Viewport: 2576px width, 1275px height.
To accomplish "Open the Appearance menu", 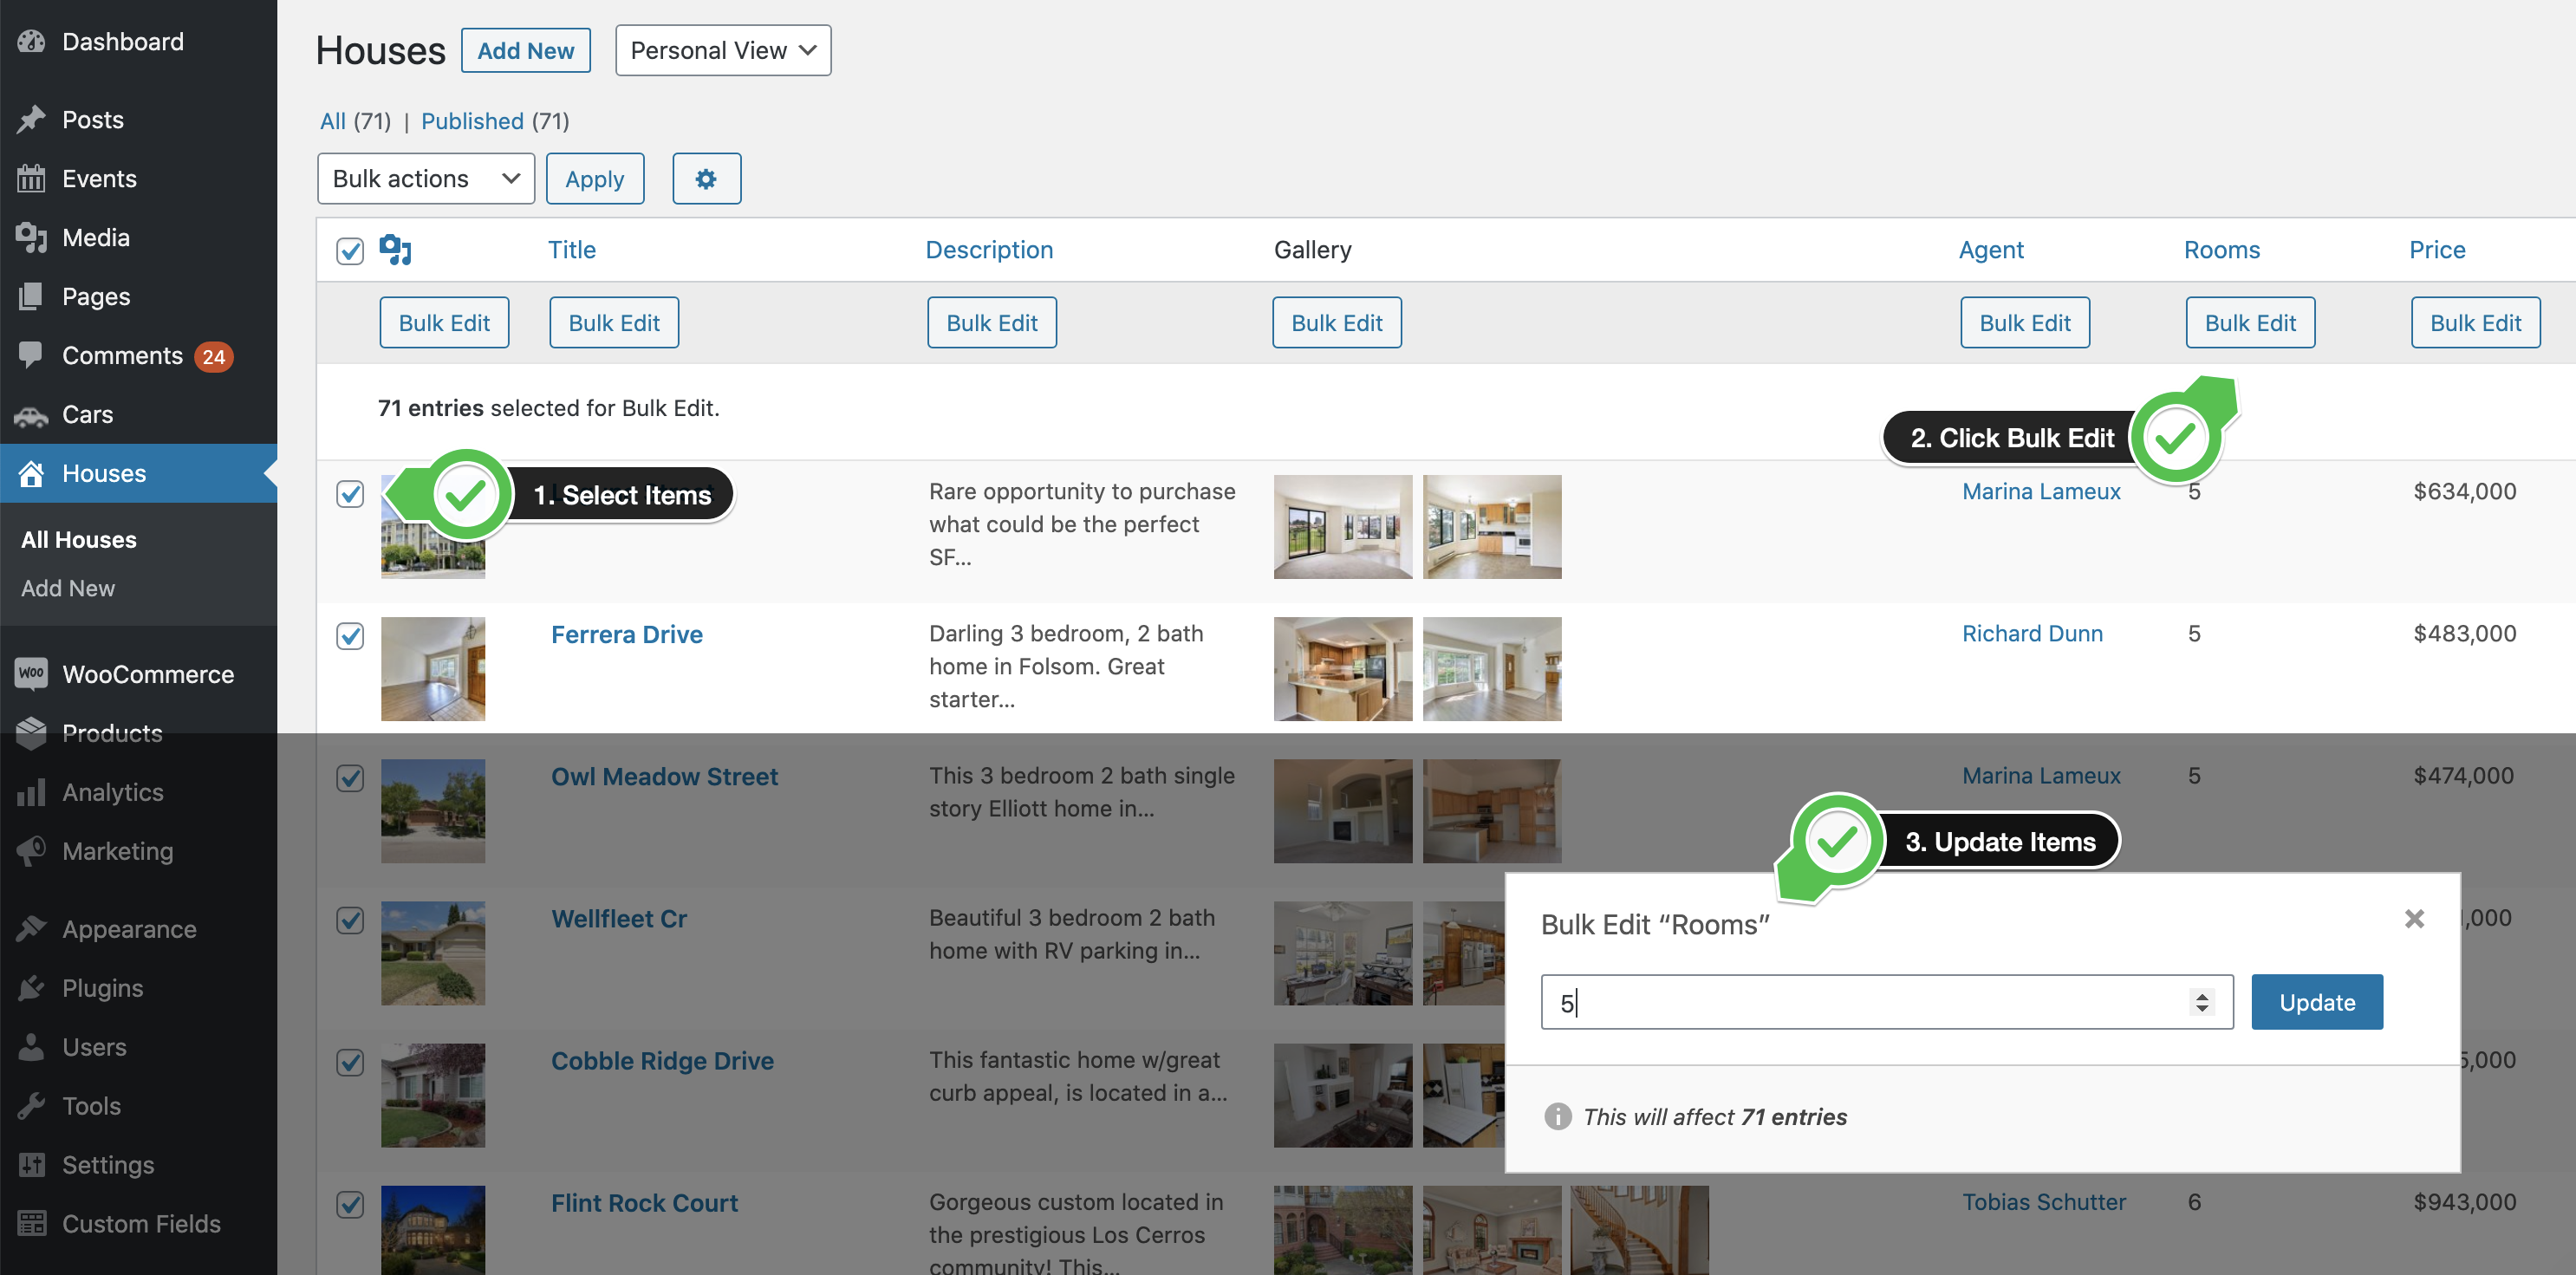I will pos(138,929).
